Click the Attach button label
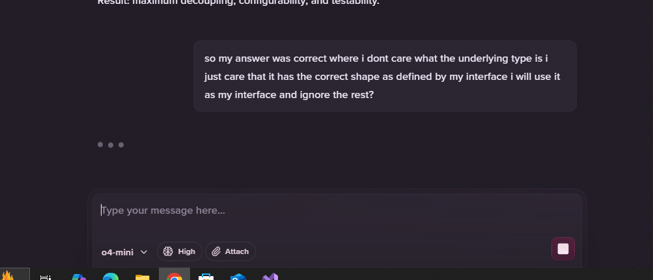 [236, 251]
